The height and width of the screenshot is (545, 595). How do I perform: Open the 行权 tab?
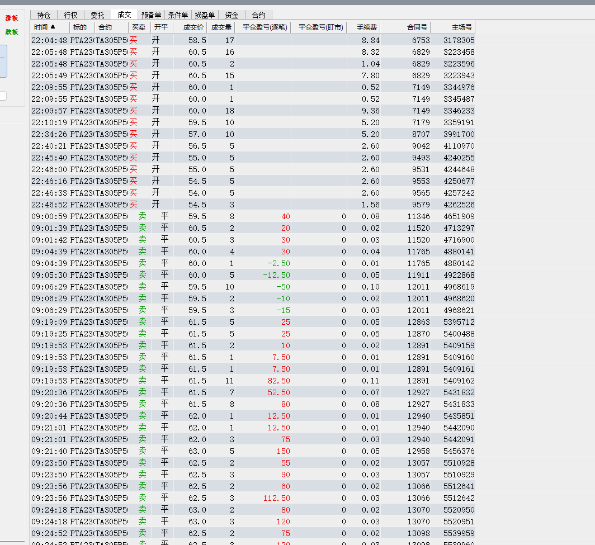[70, 15]
